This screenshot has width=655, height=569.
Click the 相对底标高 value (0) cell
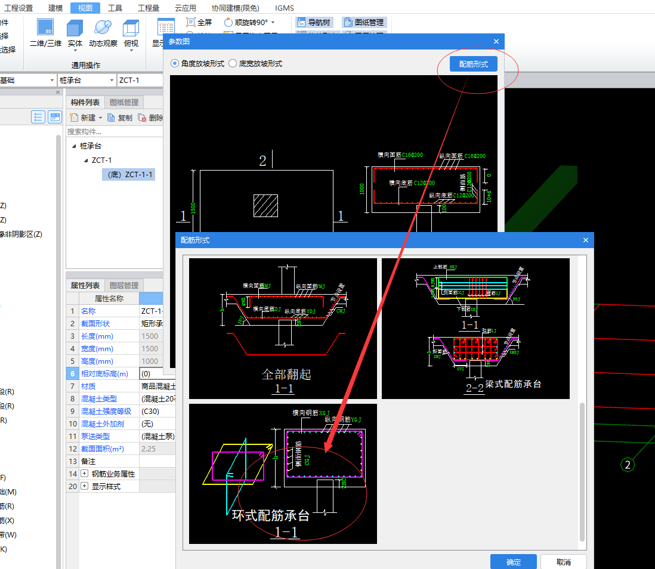point(157,373)
